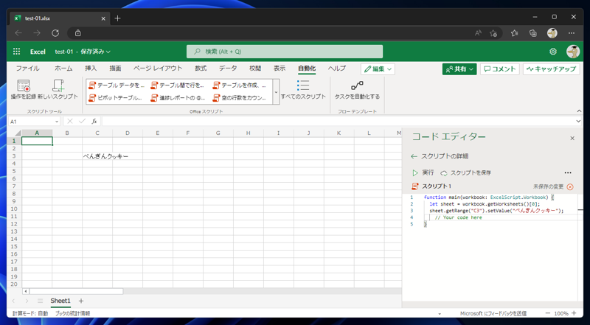Open browser settings and more menu
Image resolution: width=590 pixels, height=325 pixels.
[x=571, y=33]
